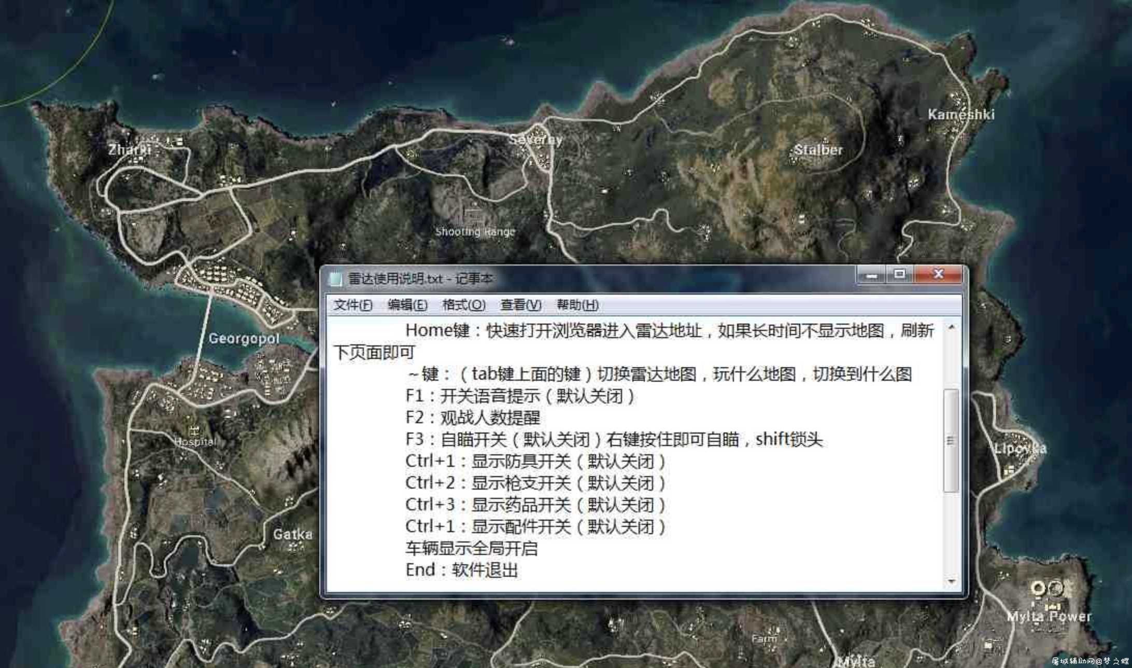Open the 查看(V) menu in Notepad
This screenshot has height=668, width=1132.
pos(521,305)
